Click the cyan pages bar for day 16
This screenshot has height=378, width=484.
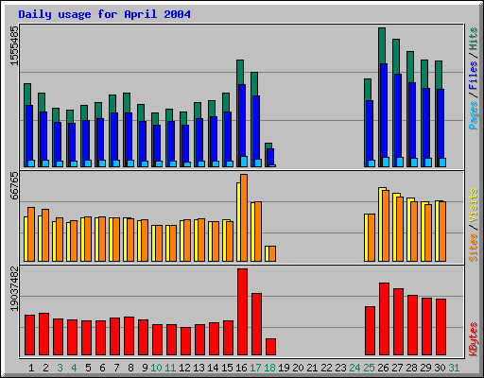point(244,162)
